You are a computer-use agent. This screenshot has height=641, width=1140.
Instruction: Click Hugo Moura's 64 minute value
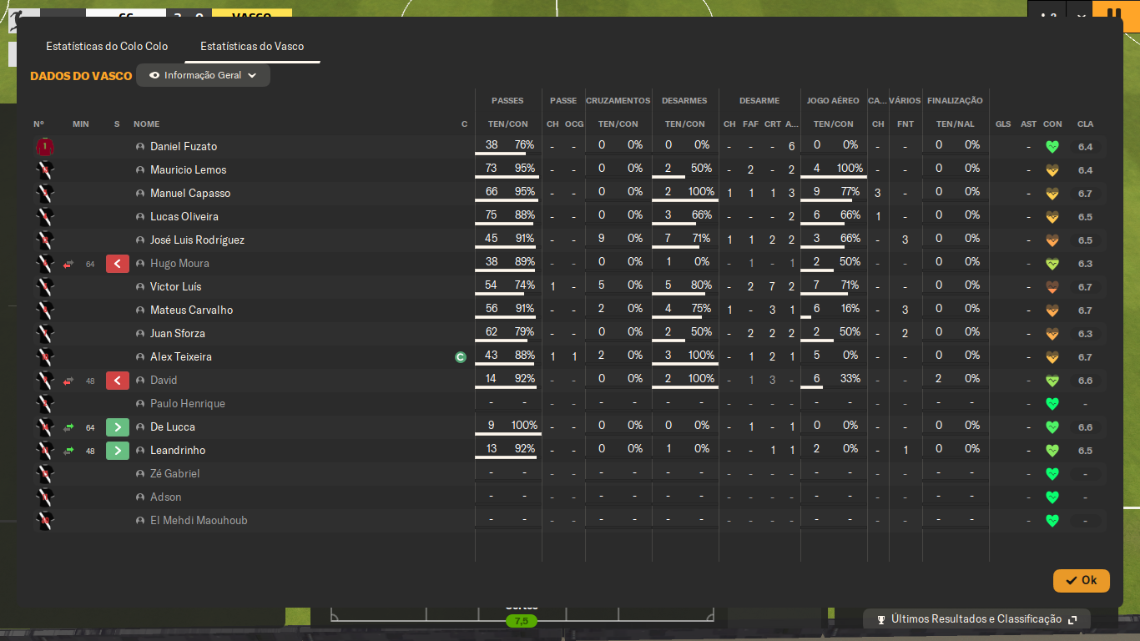[90, 265]
